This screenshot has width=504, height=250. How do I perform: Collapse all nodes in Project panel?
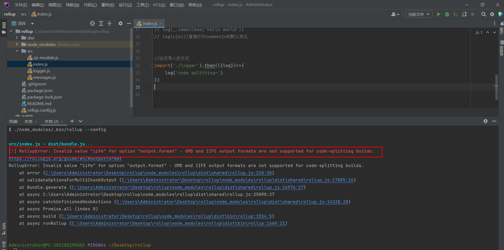[109, 23]
